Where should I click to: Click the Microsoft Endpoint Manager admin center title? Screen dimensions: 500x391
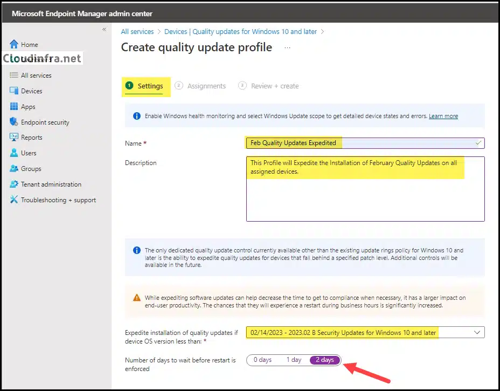tap(82, 13)
